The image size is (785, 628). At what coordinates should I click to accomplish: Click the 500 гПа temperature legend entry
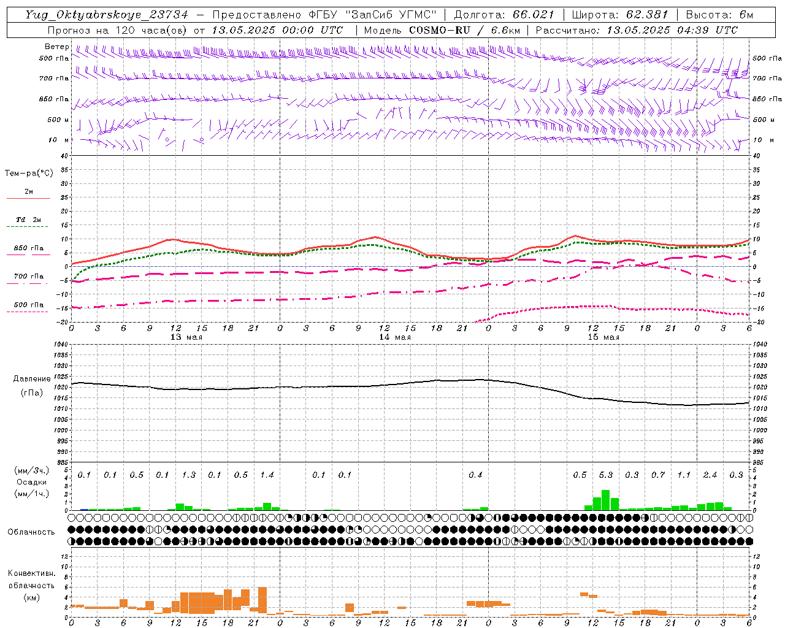29,304
